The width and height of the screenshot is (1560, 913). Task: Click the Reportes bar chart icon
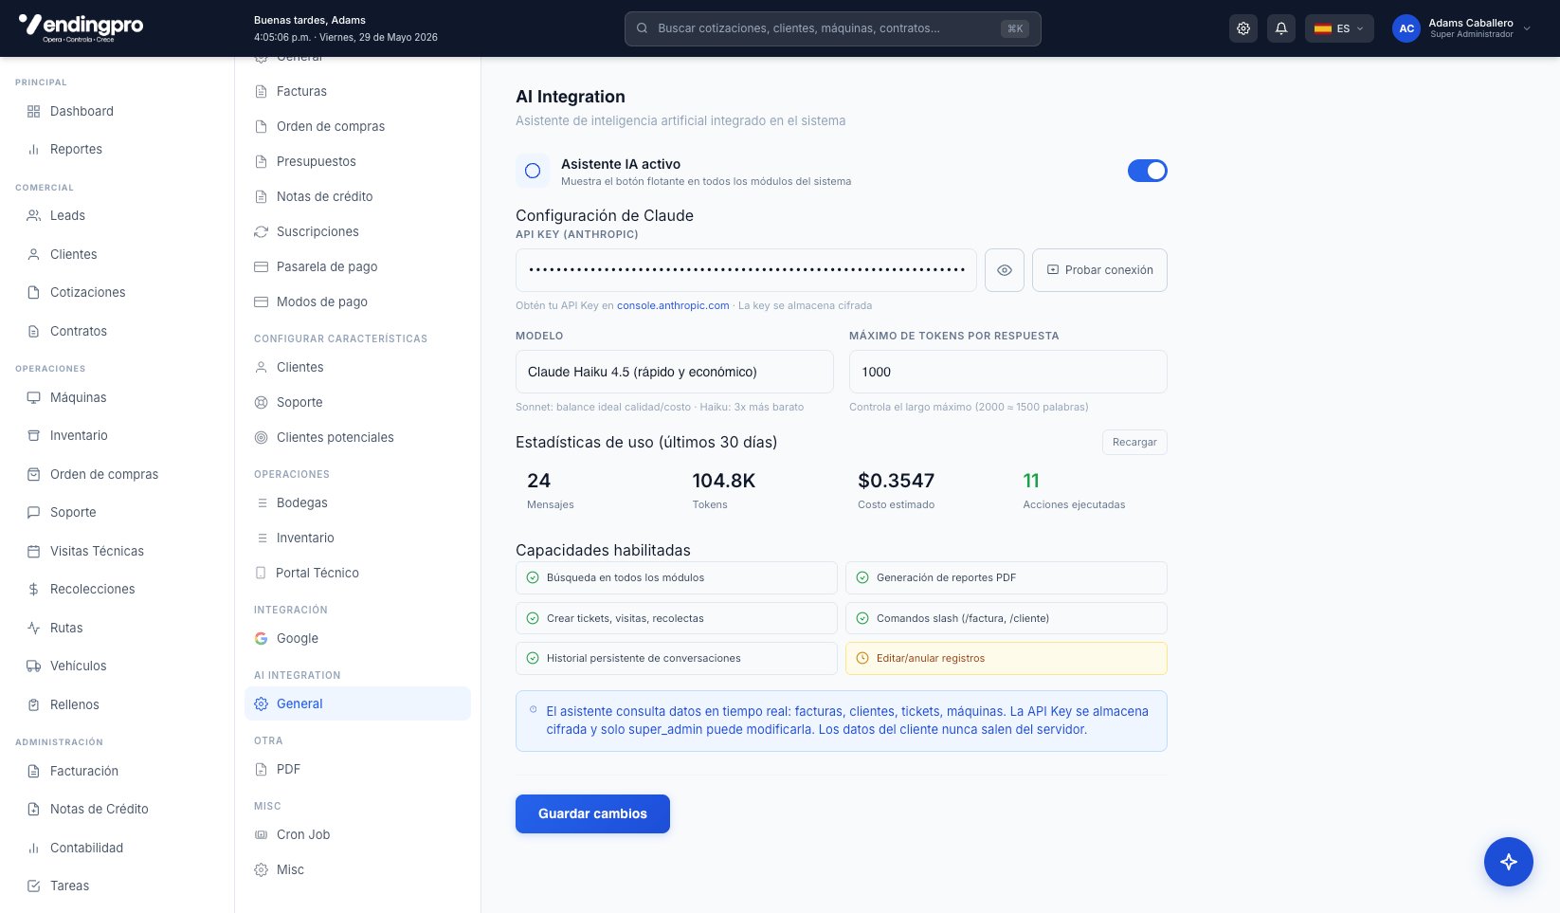pos(33,149)
